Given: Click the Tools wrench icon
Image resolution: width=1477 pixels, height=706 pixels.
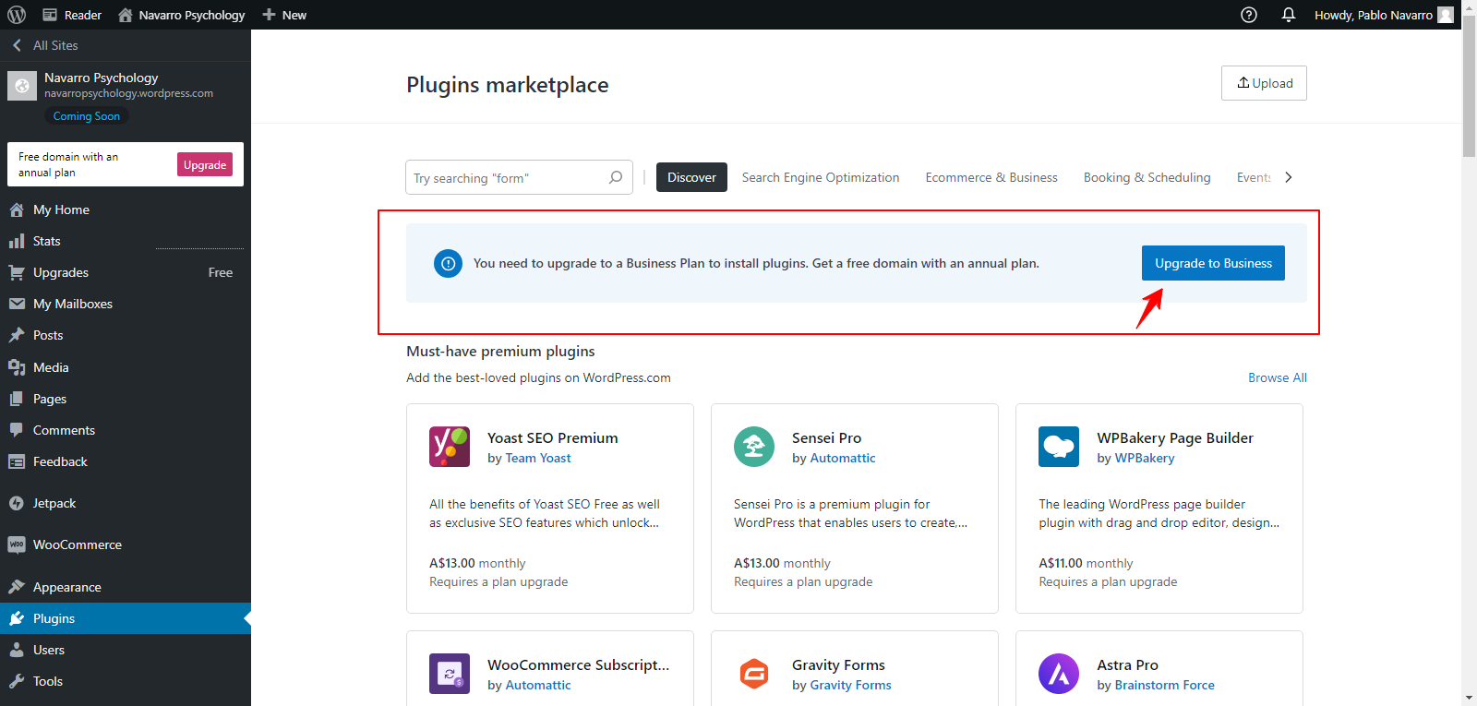Looking at the screenshot, I should [x=17, y=681].
